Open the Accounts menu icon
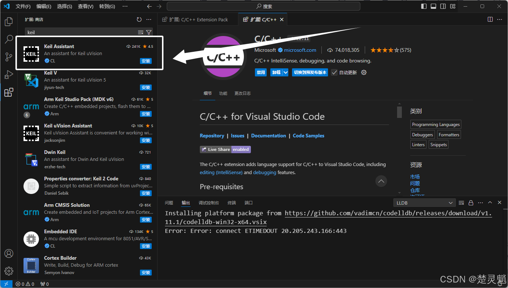The height and width of the screenshot is (288, 508). [x=9, y=253]
